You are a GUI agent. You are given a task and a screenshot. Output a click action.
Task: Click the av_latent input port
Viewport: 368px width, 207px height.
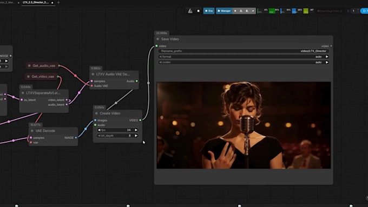[22, 100]
